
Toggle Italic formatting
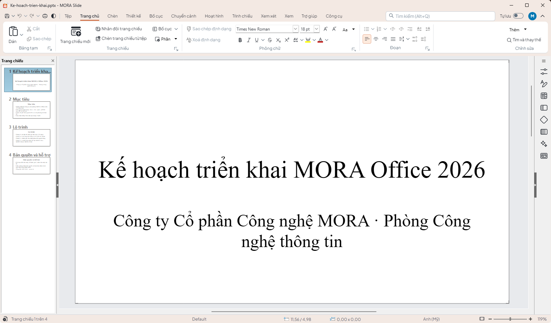[249, 40]
